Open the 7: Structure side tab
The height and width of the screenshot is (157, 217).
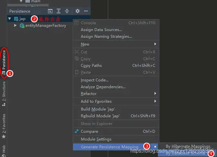point(4,94)
